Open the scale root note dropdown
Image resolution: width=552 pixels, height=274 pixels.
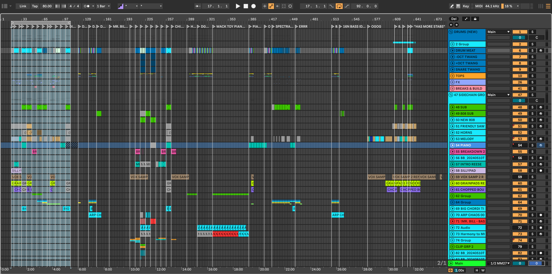pos(132,6)
